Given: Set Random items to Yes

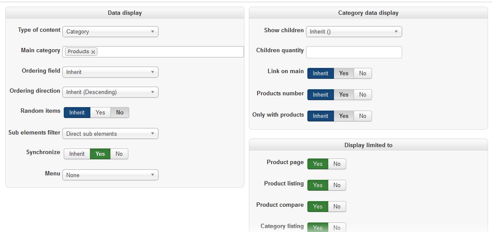Looking at the screenshot, I should pyautogui.click(x=100, y=113).
